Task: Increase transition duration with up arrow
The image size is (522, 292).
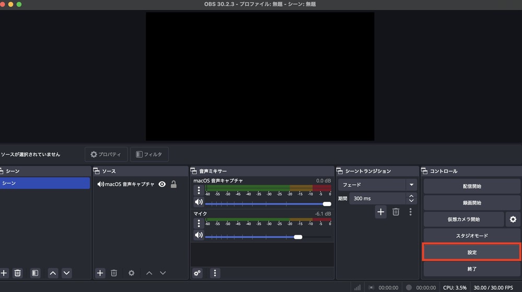Action: pyautogui.click(x=411, y=196)
